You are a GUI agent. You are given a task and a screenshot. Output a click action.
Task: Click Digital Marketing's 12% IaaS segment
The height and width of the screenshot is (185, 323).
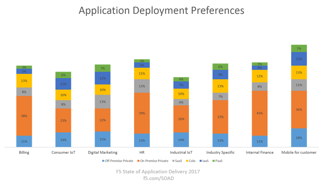(103, 78)
